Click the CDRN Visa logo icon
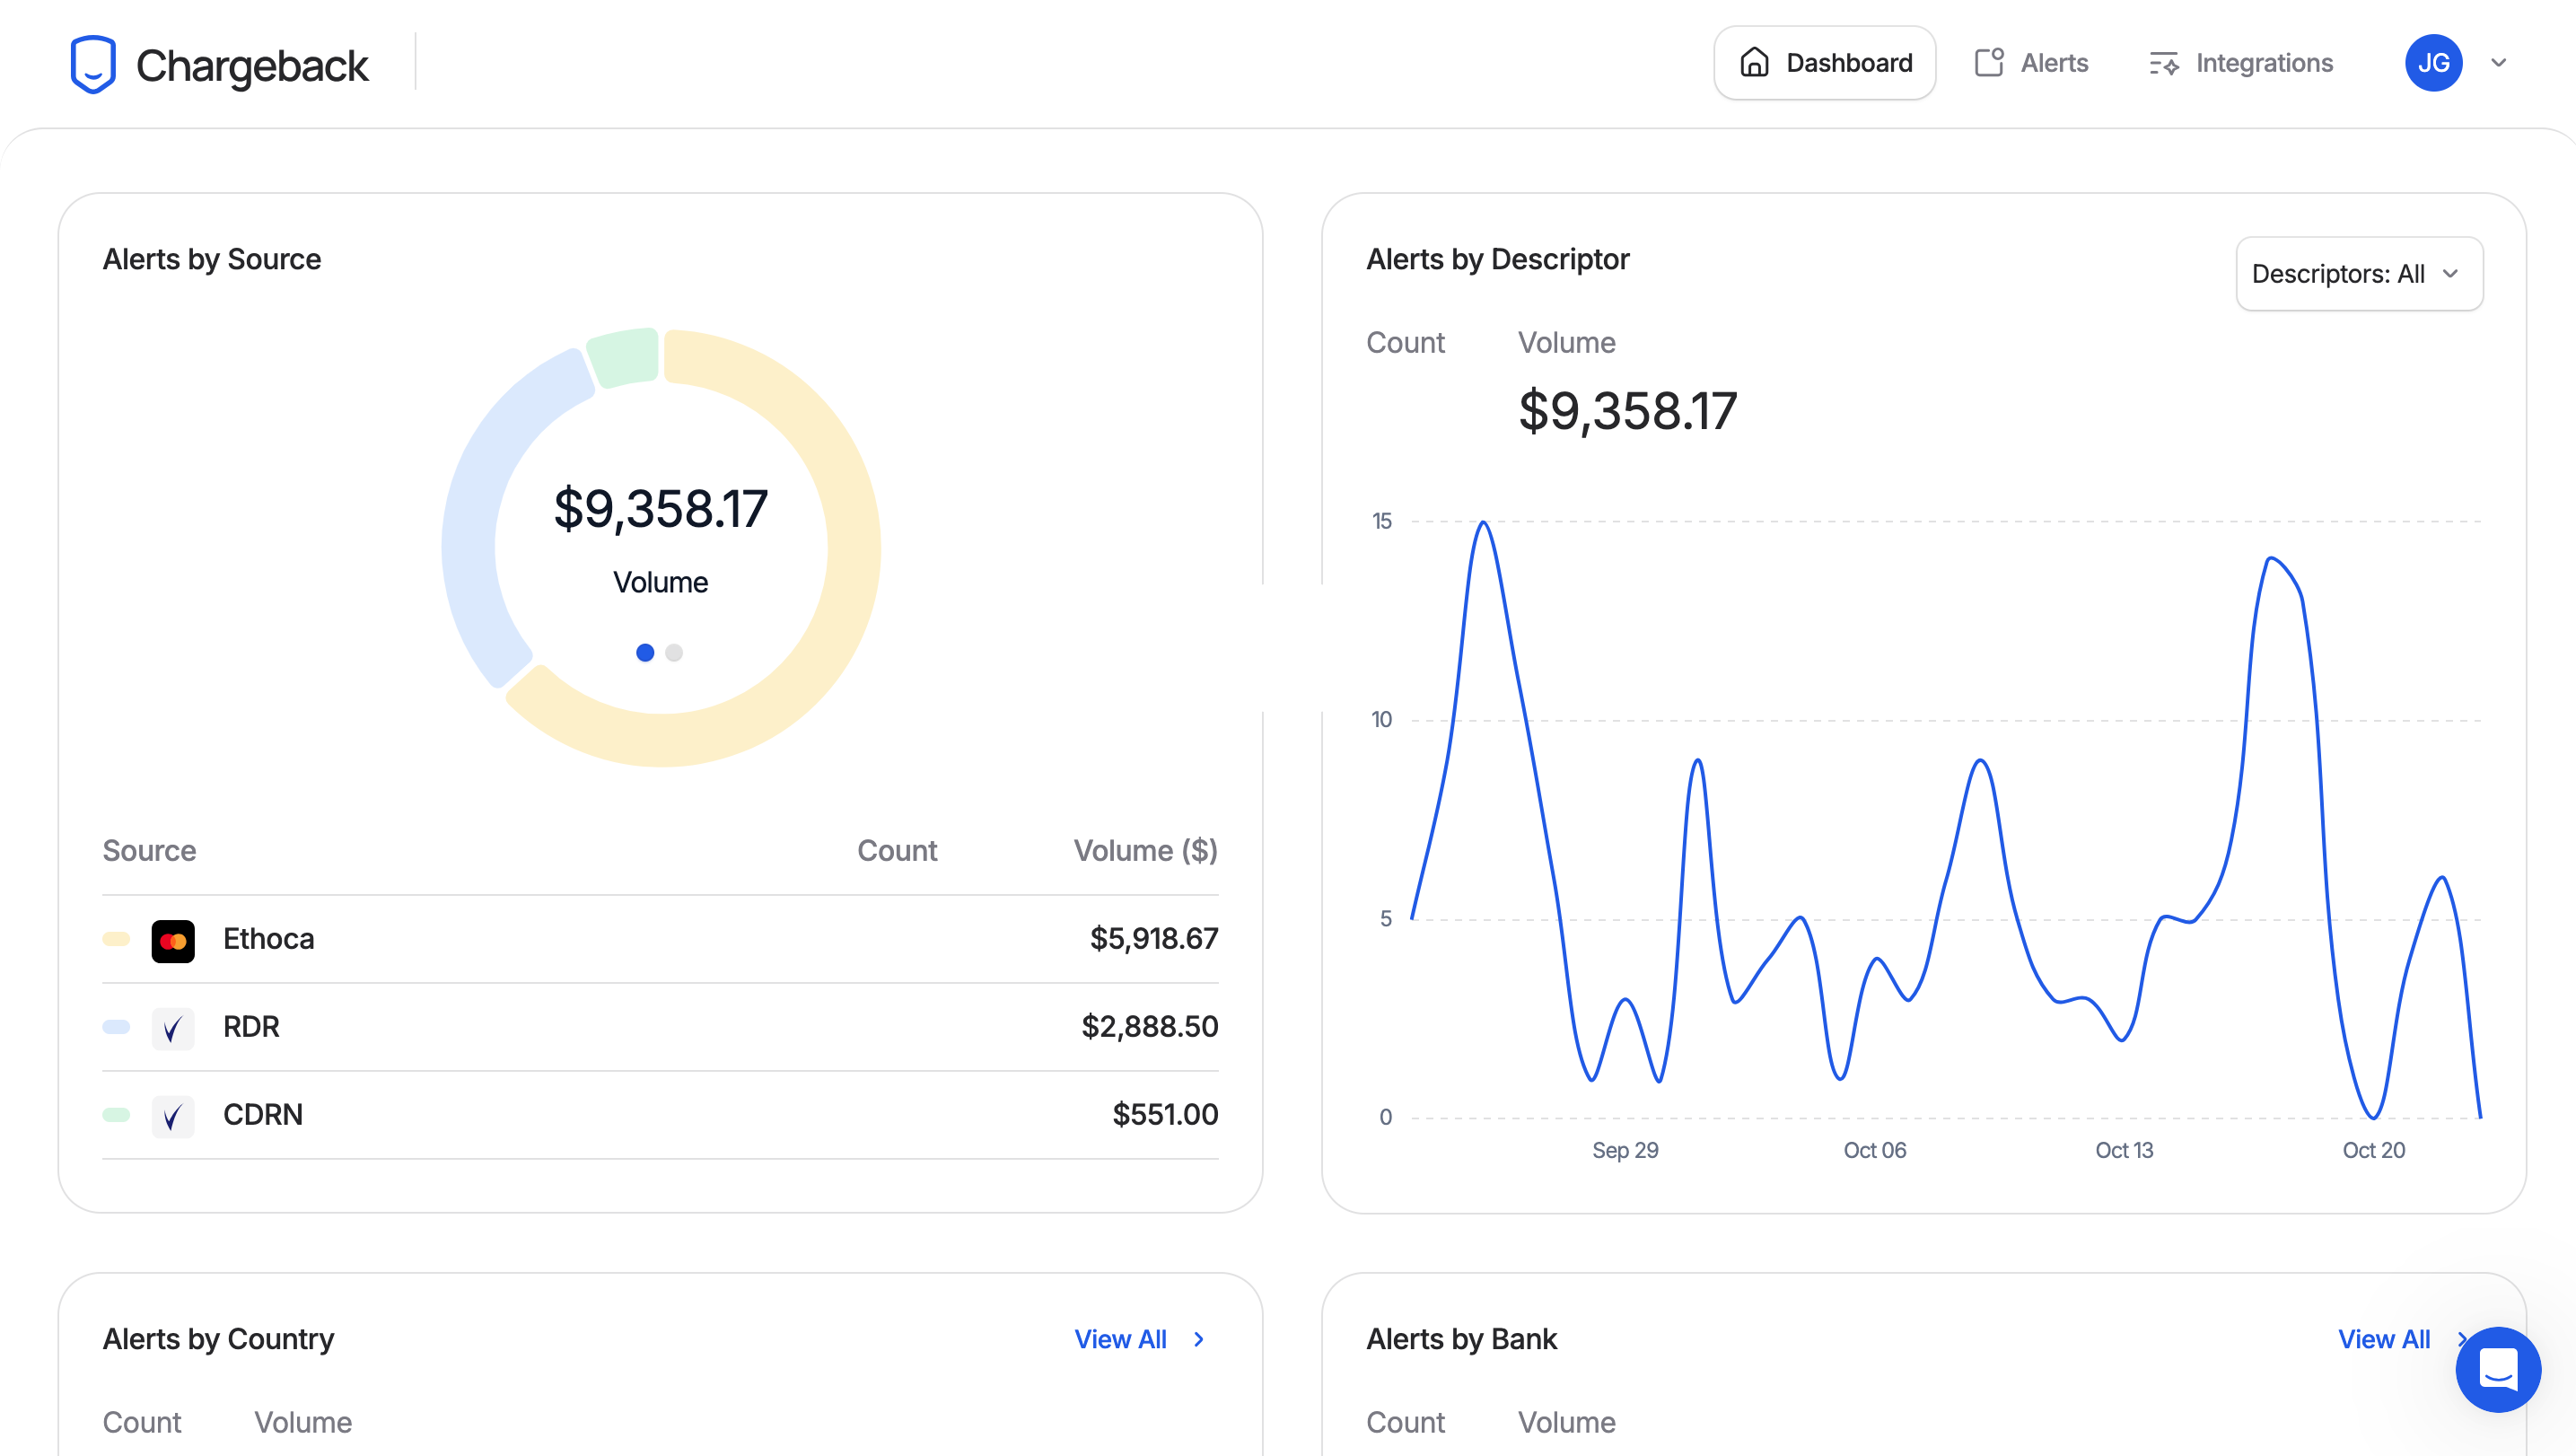Screen dimensions: 2576x1456 point(173,1117)
